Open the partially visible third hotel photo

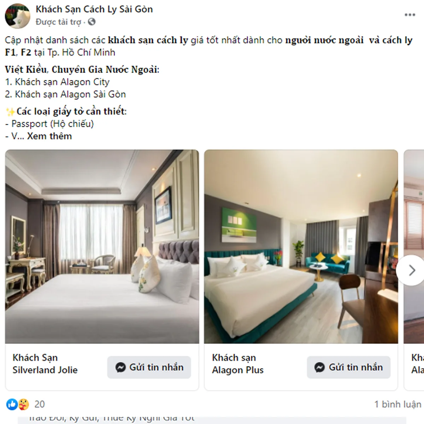point(414,246)
